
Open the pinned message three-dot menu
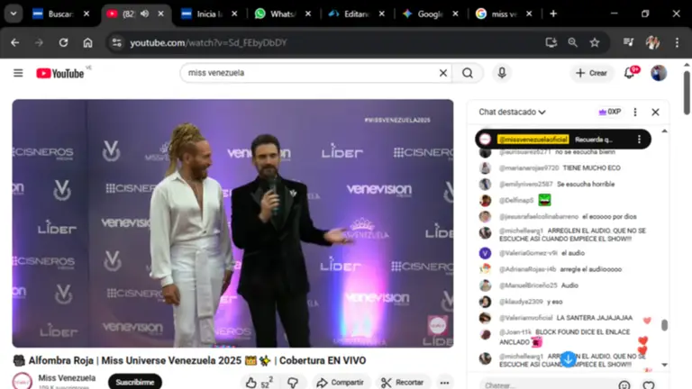click(639, 140)
